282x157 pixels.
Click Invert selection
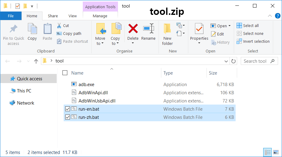(x=253, y=42)
